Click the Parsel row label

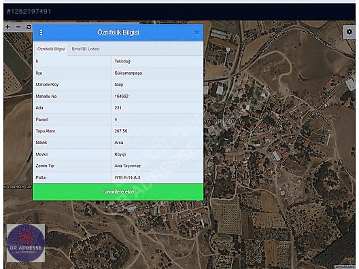pos(41,120)
